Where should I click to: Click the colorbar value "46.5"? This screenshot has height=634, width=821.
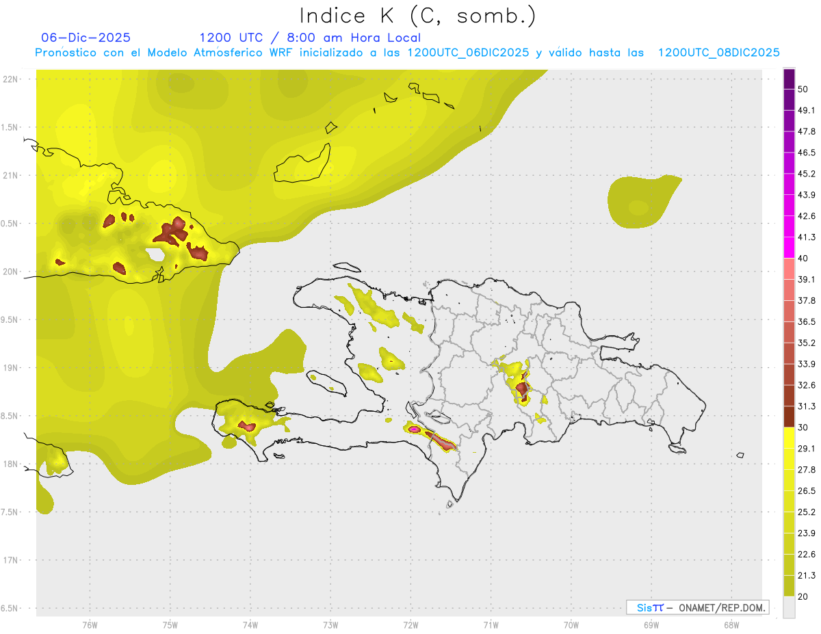(806, 153)
